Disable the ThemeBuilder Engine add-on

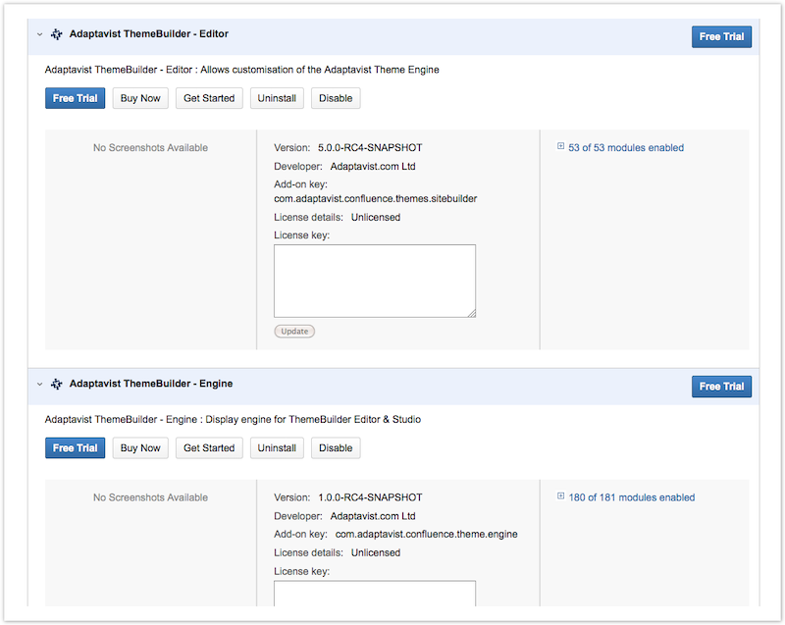pos(336,447)
